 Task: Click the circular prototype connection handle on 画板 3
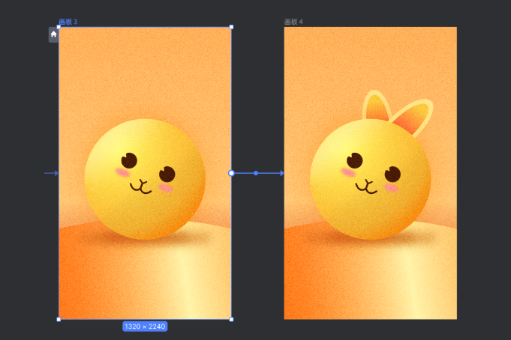click(231, 173)
